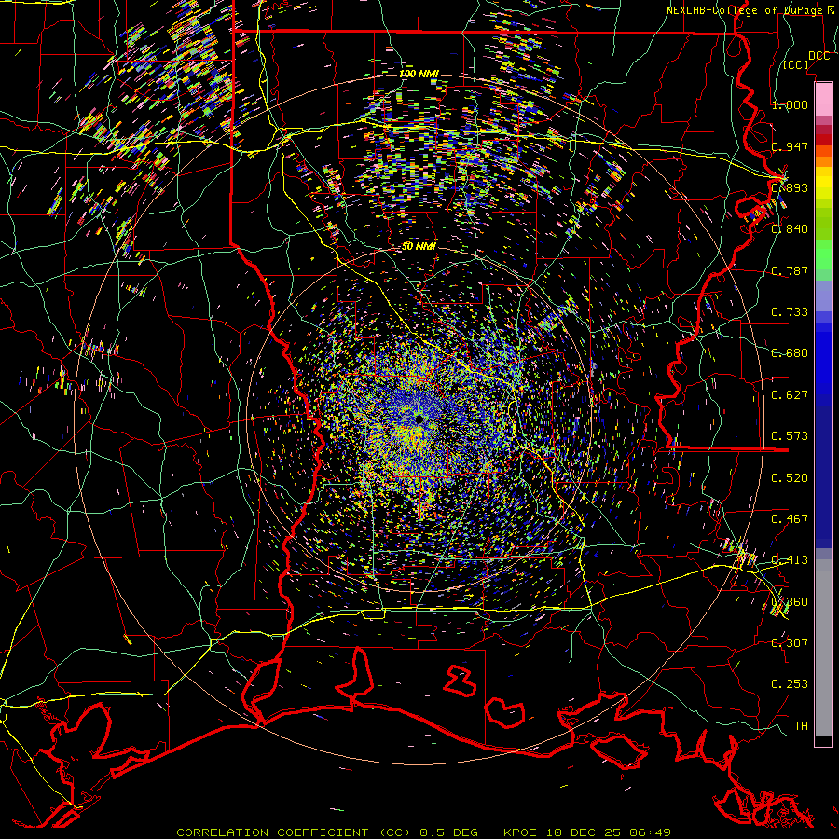Click the 0.360 scale label

click(790, 602)
